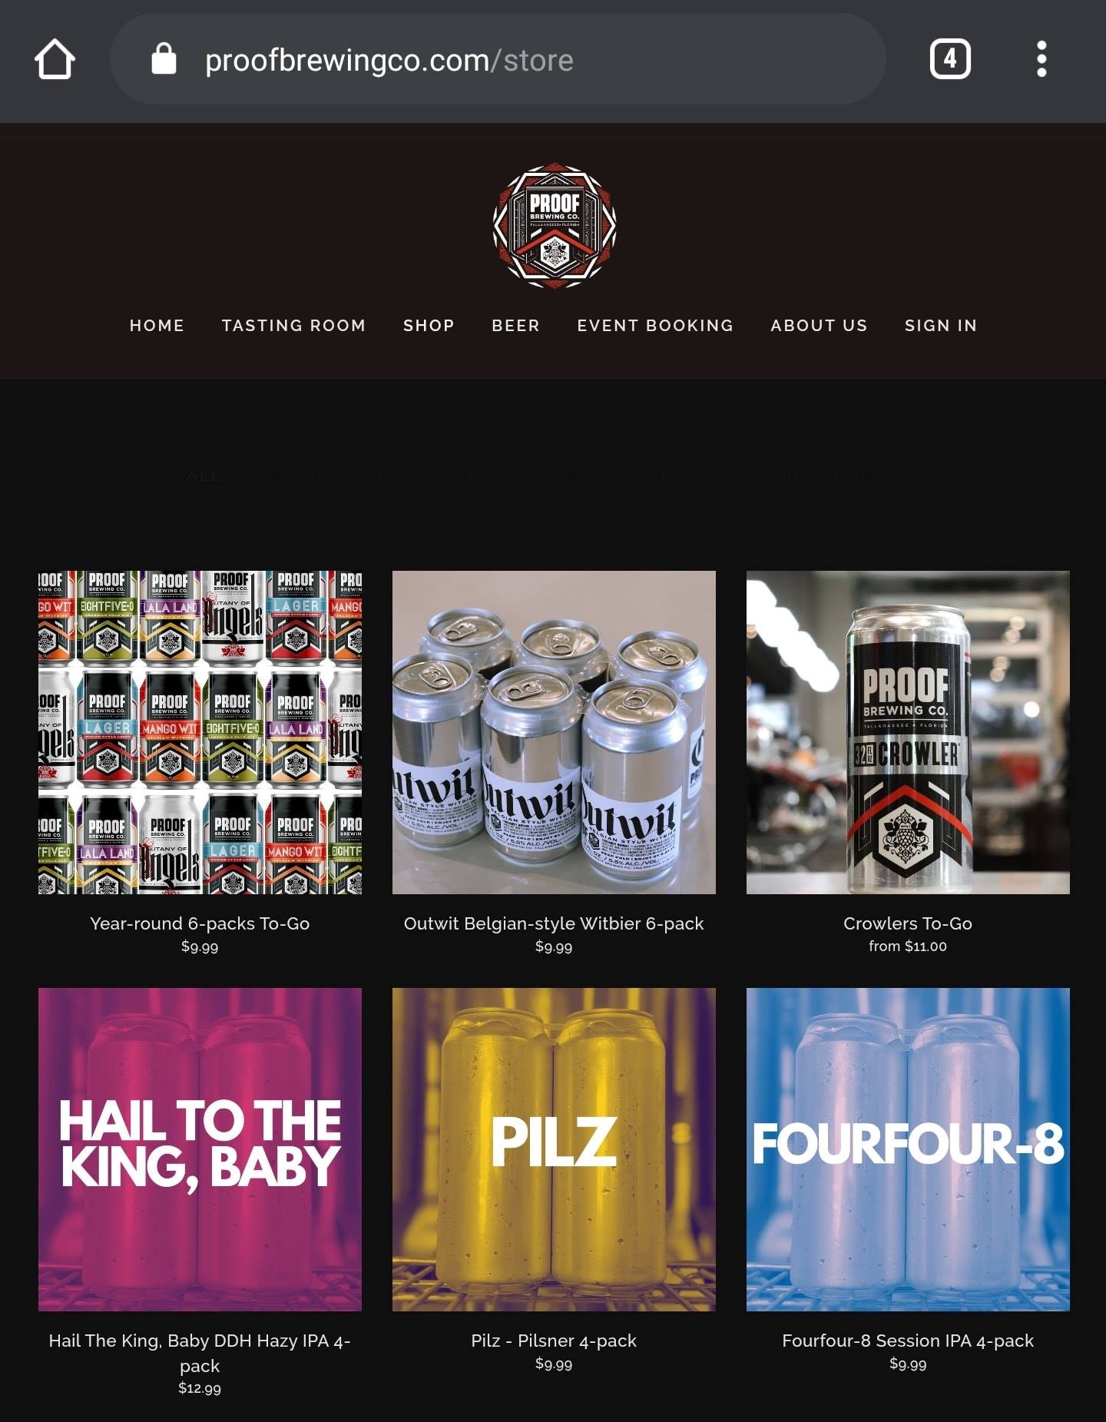Select the address bar with proofbrewingco.com/store
Viewport: 1106px width, 1422px height.
[498, 59]
